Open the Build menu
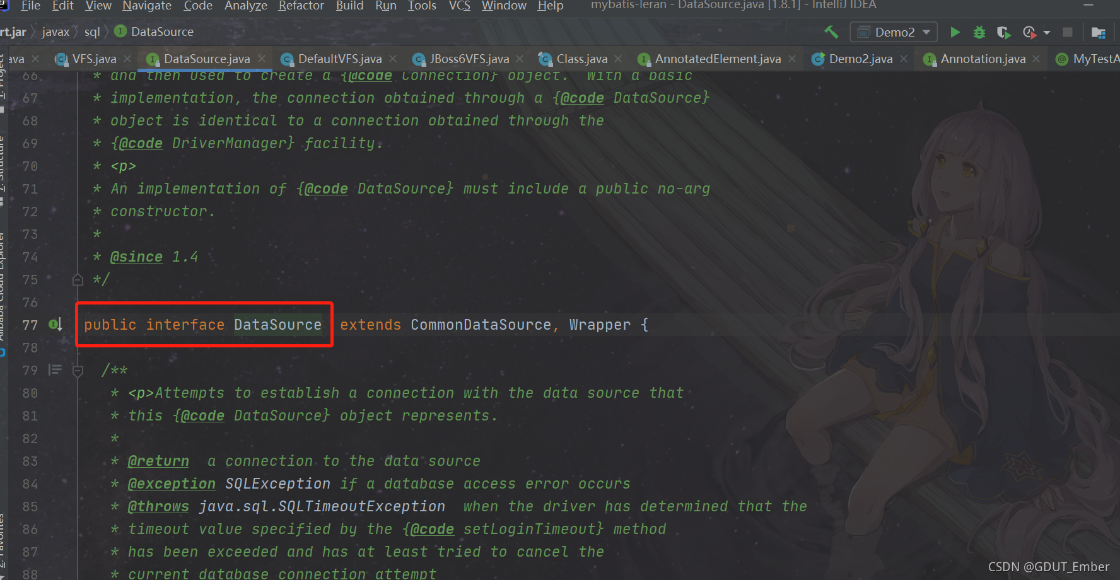Viewport: 1120px width, 580px height. (349, 6)
